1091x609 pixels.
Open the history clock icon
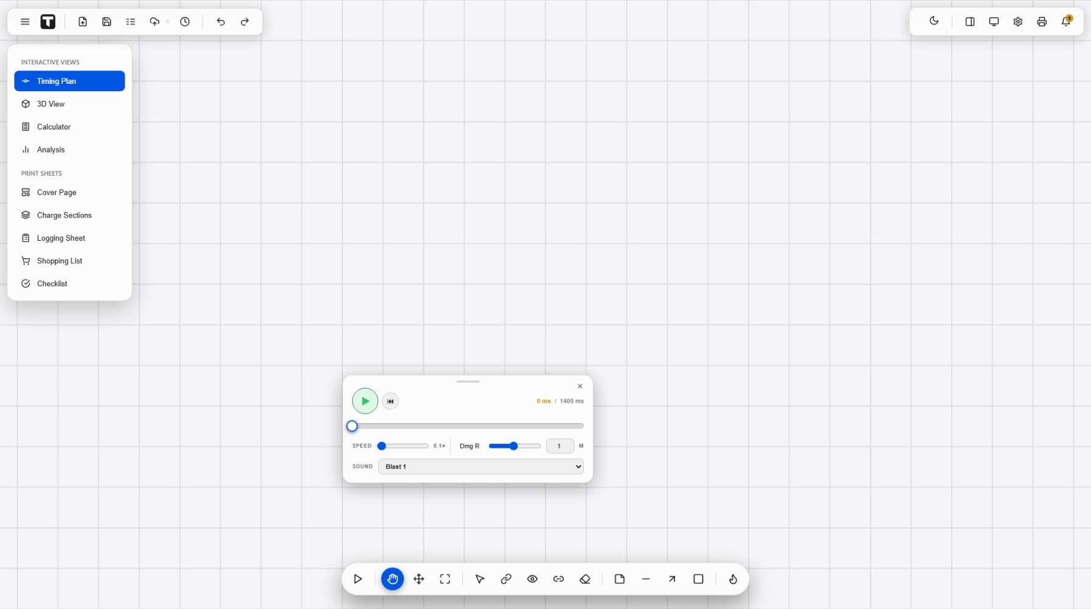click(x=185, y=22)
